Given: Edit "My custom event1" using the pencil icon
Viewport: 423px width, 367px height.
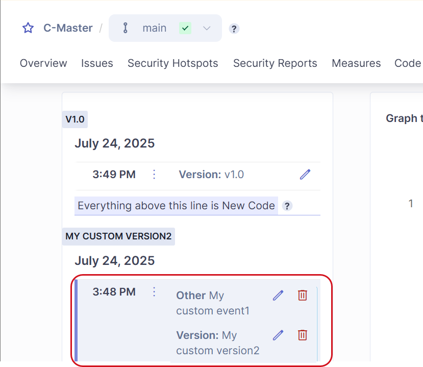Looking at the screenshot, I should point(278,295).
